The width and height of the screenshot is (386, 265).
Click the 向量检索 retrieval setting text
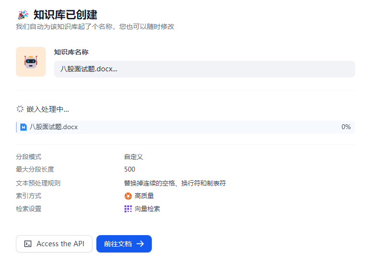coord(147,209)
